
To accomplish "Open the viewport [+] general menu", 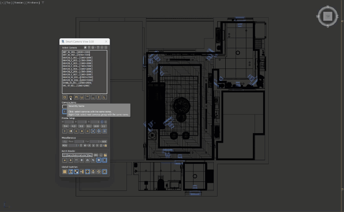I will click(x=2, y=3).
